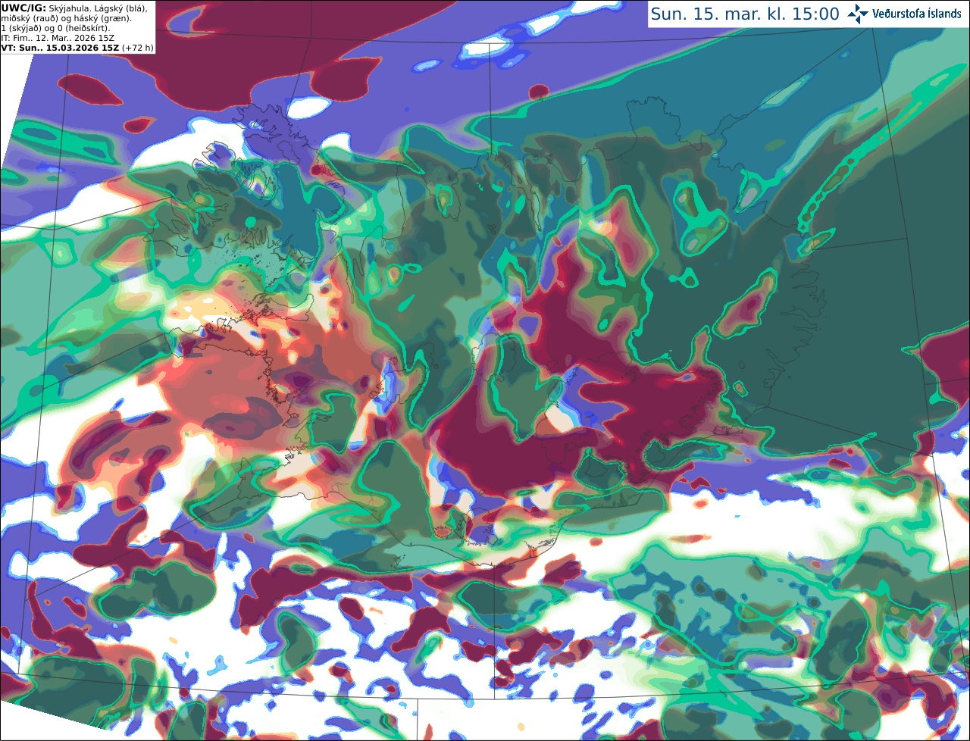Click the Veðurstofa Íslands logo icon
The height and width of the screenshot is (741, 970).
coord(858,14)
